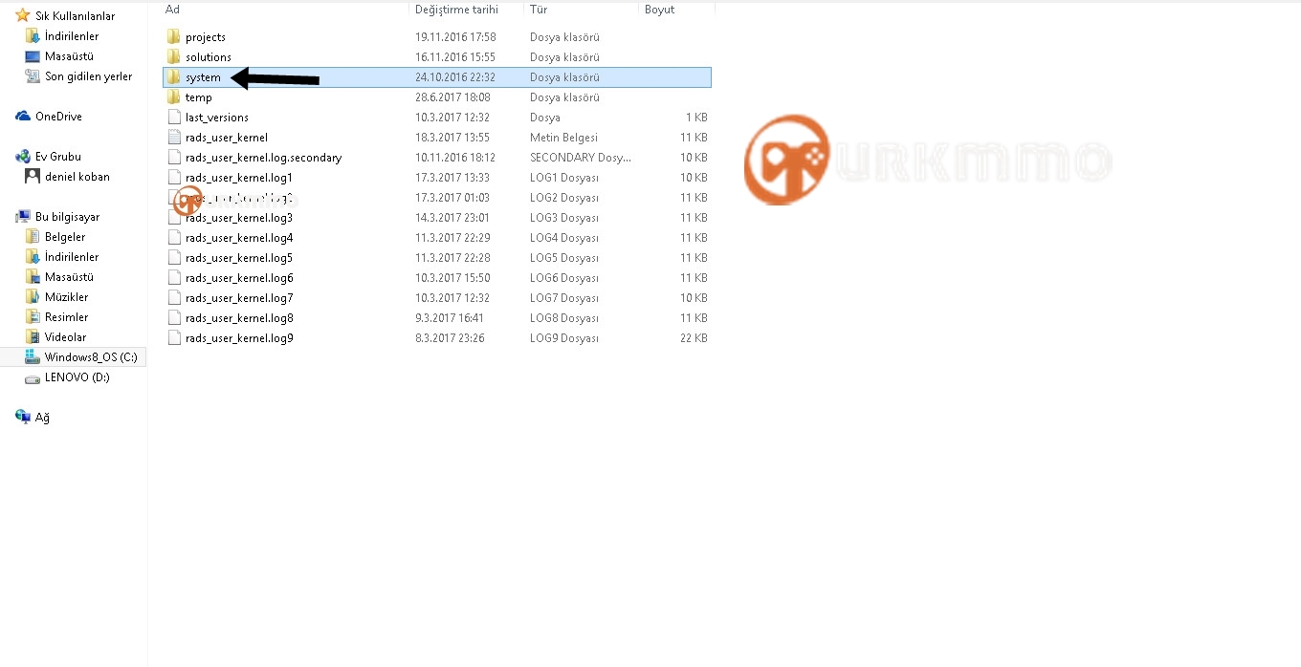The image size is (1301, 667).
Task: Click the temp folder icon
Action: [173, 97]
